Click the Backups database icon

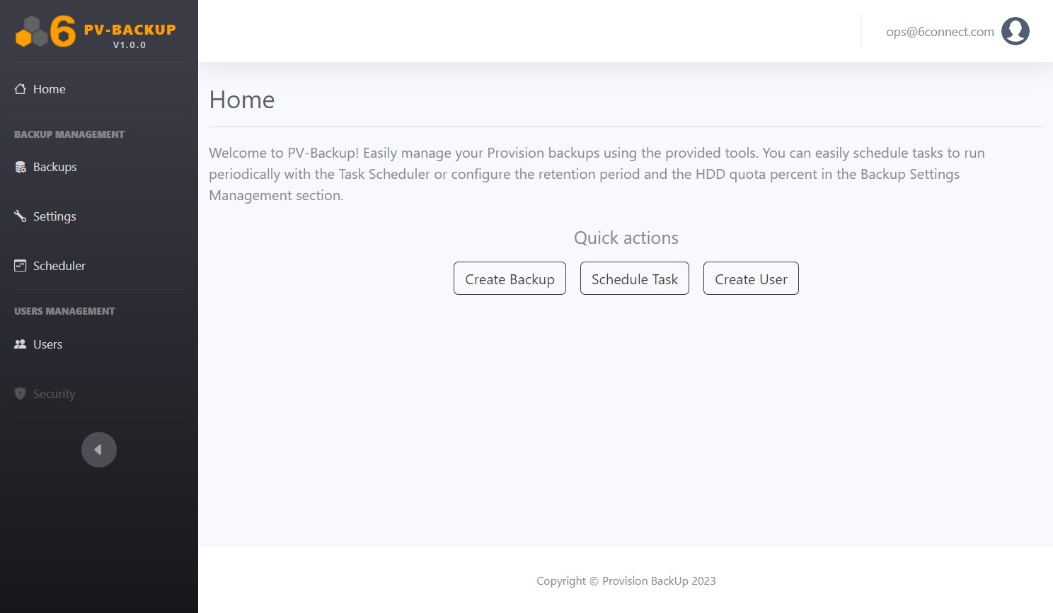(20, 167)
